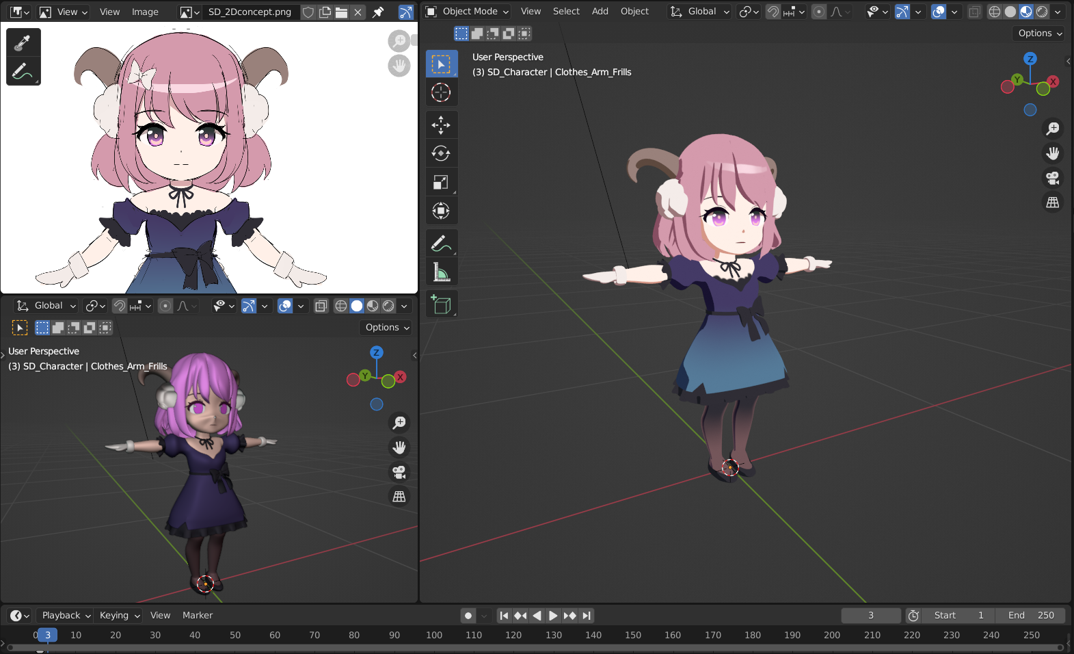The width and height of the screenshot is (1074, 654).
Task: Click the Sample color eyedropper in image editor
Action: coord(23,42)
